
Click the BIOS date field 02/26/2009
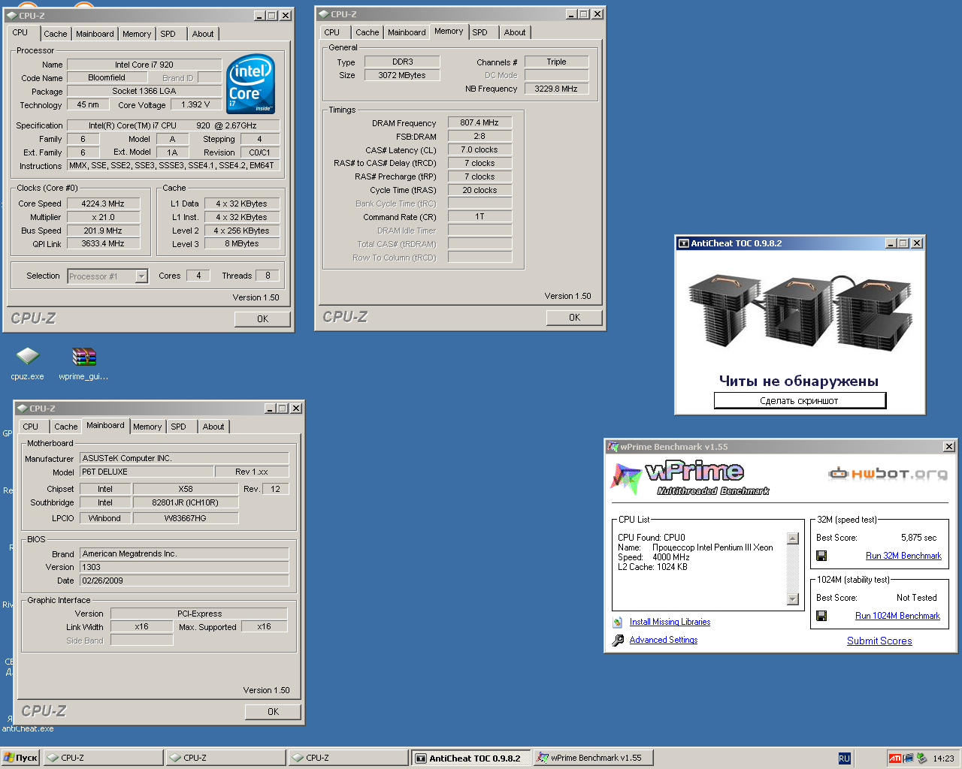point(184,581)
